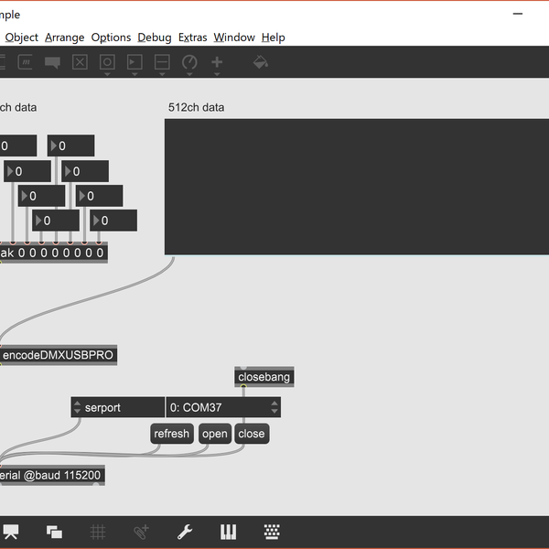Click the encodeDMXUSBPRO object box
Image resolution: width=549 pixels, height=549 pixels.
pos(59,355)
